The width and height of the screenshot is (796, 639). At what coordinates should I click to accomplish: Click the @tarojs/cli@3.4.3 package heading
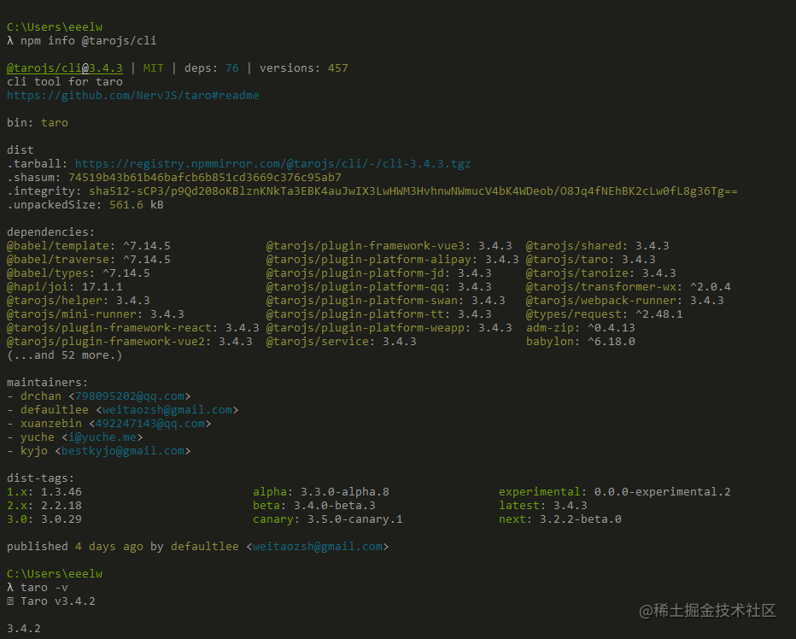pos(64,68)
